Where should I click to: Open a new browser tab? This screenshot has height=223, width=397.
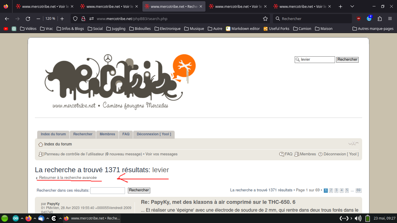pos(341,6)
